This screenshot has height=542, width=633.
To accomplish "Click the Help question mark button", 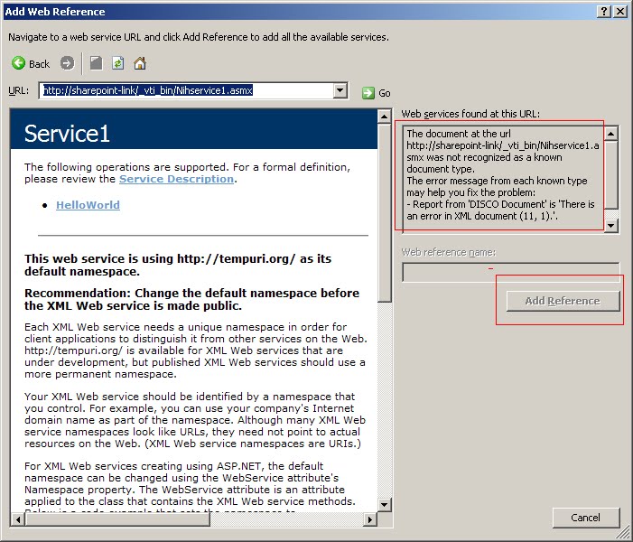I will click(x=603, y=12).
